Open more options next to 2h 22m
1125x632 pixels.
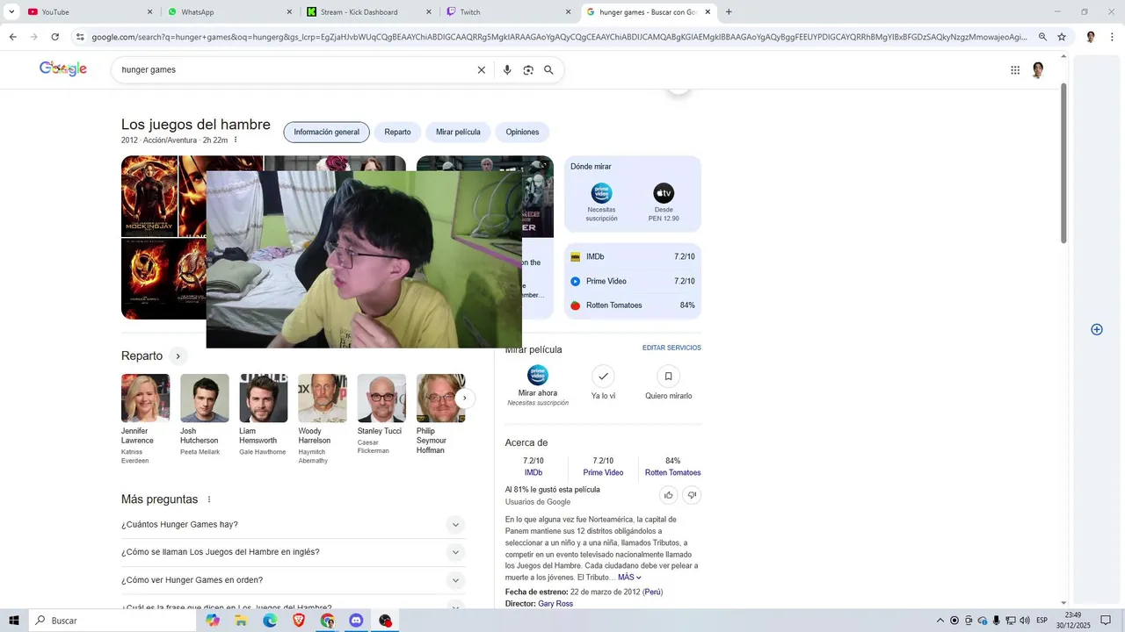[x=236, y=140]
